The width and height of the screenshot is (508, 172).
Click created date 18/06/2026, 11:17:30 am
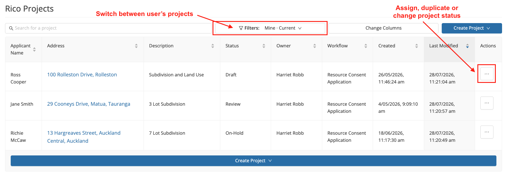tap(391, 137)
